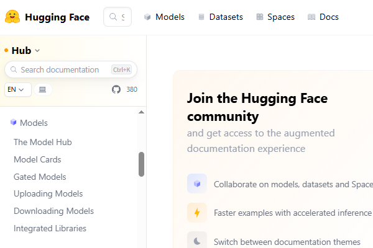
Task: Click the database icon beside Datasets
Action: [201, 17]
